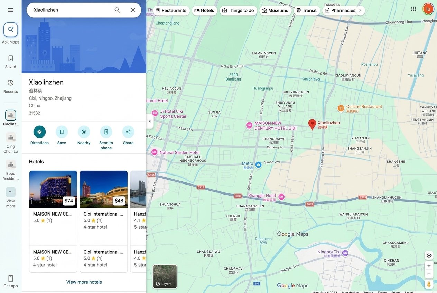Click View more hotels link
This screenshot has height=293, width=437.
[x=84, y=282]
